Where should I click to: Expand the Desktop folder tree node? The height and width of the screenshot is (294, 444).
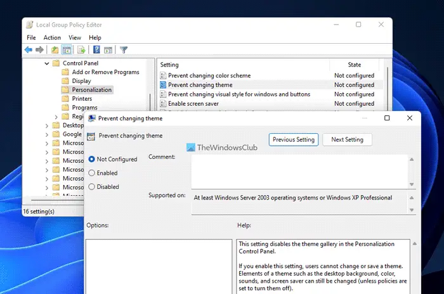[x=47, y=125]
